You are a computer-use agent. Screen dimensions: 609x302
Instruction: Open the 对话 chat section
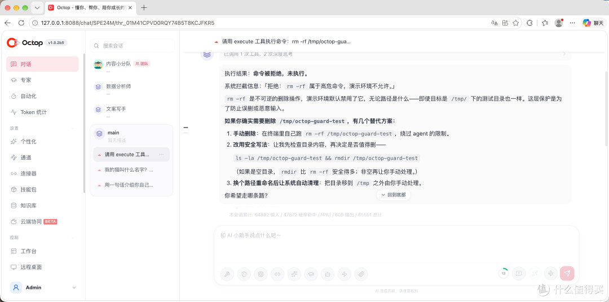point(42,64)
